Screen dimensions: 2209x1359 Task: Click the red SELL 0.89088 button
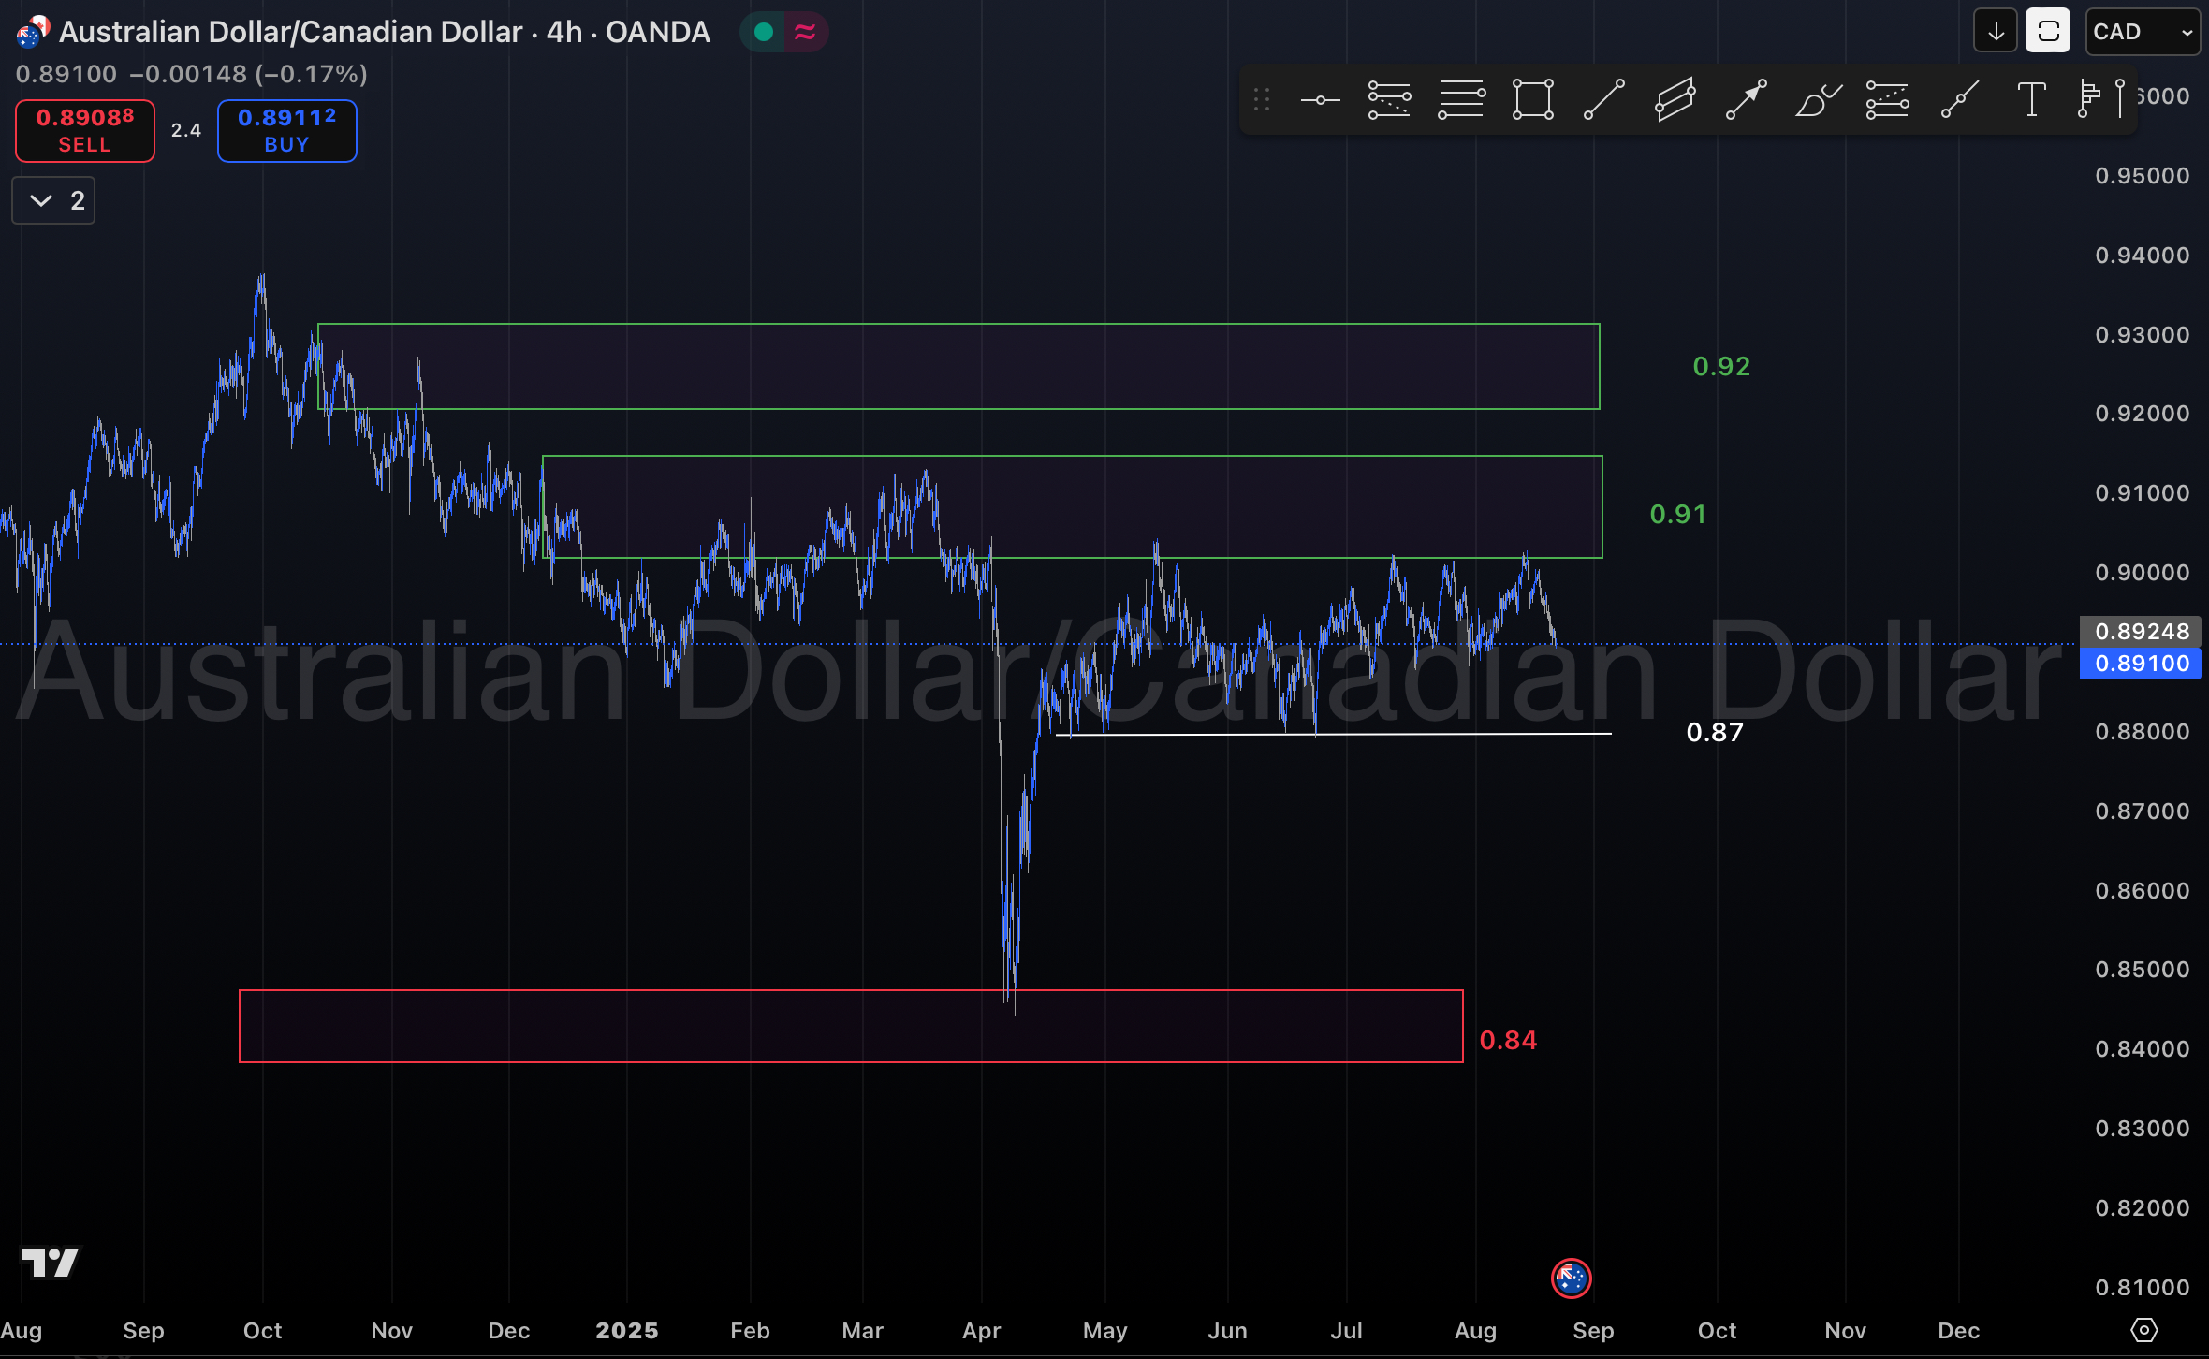(85, 130)
